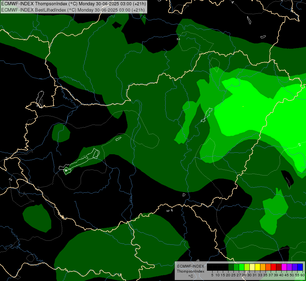Click the legend tick label 27
306x281 pixels.
point(239,275)
